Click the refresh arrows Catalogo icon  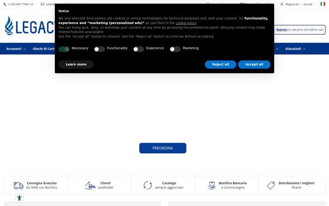coord(148,185)
